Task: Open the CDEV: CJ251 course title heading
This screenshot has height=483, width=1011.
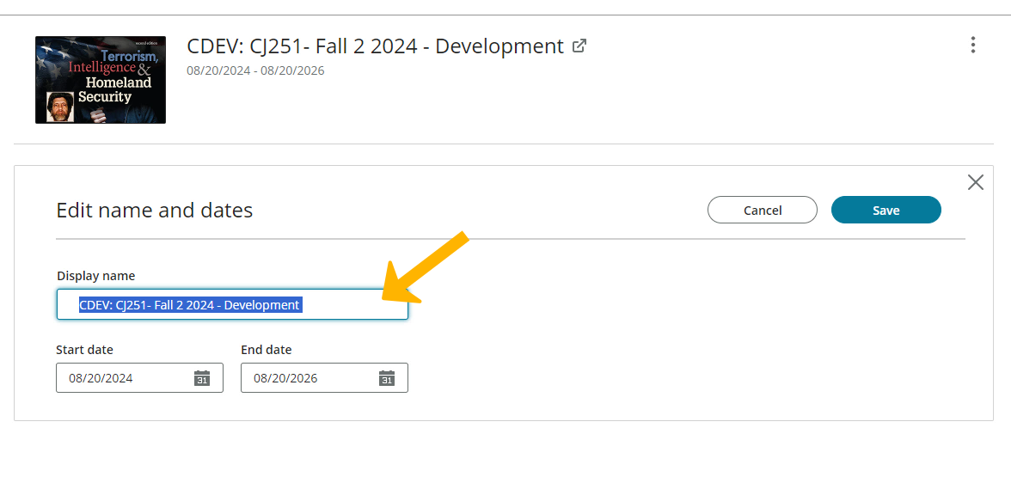Action: tap(375, 46)
